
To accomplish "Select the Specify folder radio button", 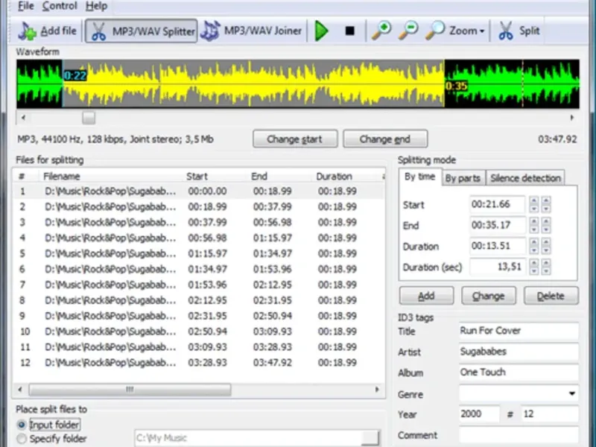I will [x=22, y=439].
